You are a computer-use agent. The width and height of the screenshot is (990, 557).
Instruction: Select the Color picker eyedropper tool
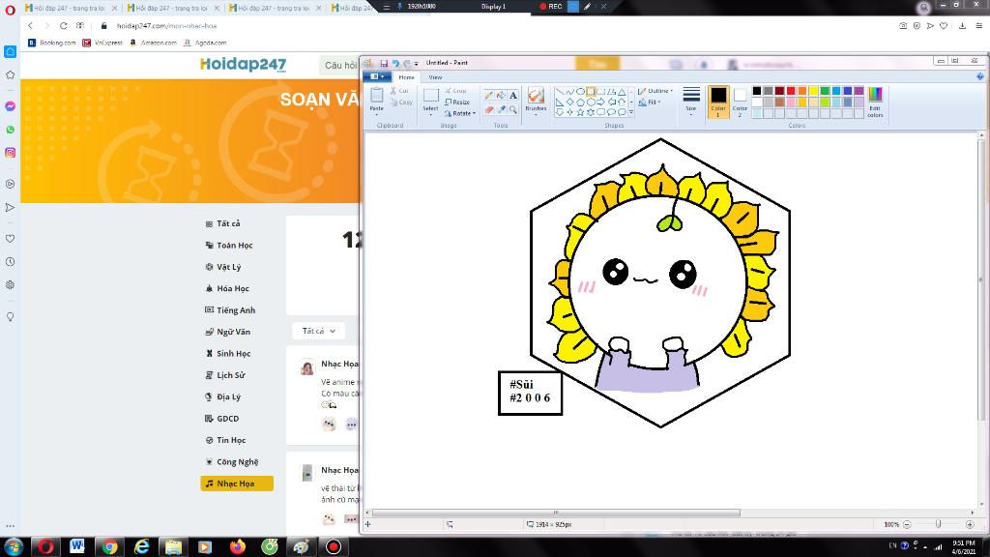tap(501, 109)
